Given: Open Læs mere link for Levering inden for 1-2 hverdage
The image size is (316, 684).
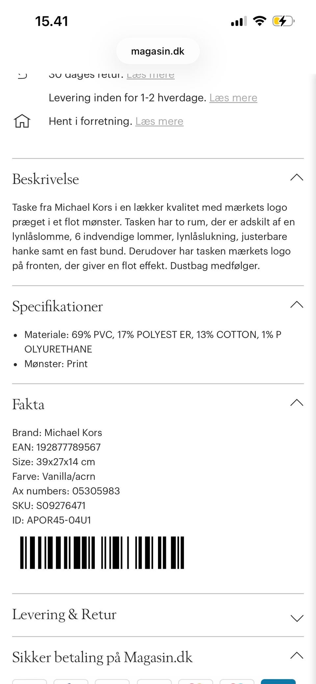Looking at the screenshot, I should tap(233, 98).
